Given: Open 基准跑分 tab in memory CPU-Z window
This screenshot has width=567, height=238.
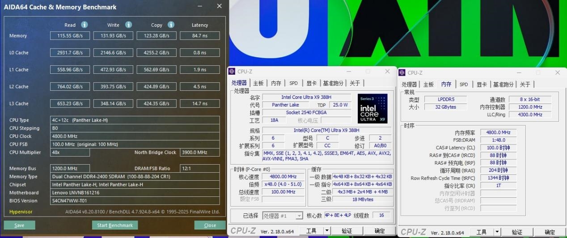Looking at the screenshot, I should (503, 85).
